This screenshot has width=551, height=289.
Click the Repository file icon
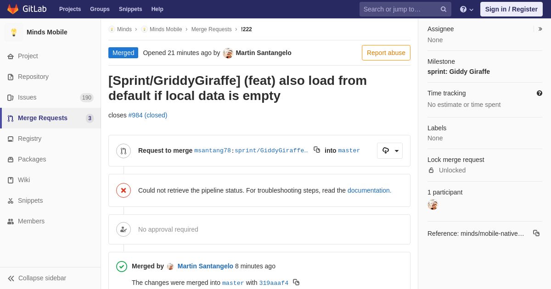coord(11,77)
